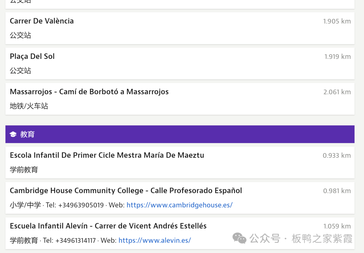Click the 板鸭之家紫霞 account watermark text
364x253 pixels.
(x=322, y=239)
